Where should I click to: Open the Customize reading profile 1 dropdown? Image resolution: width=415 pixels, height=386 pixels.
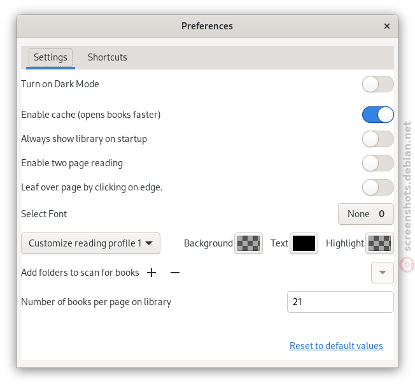click(x=90, y=243)
